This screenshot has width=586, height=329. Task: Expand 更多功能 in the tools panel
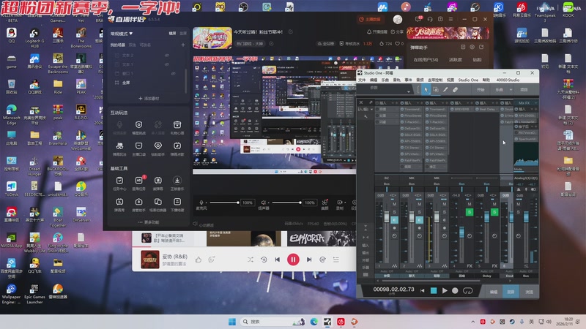click(x=149, y=222)
